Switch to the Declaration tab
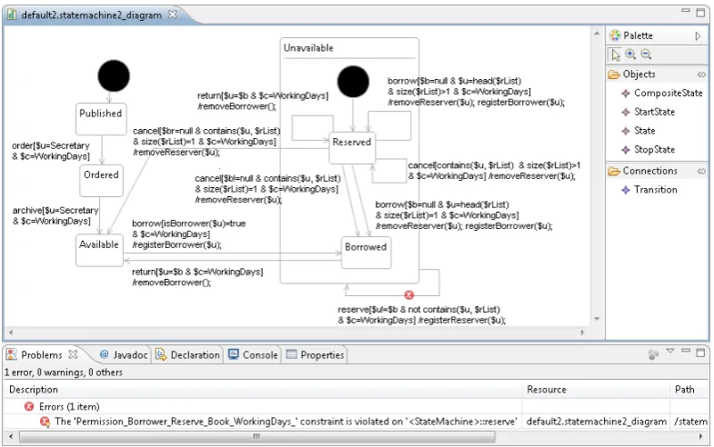This screenshot has width=714, height=447. (x=187, y=354)
